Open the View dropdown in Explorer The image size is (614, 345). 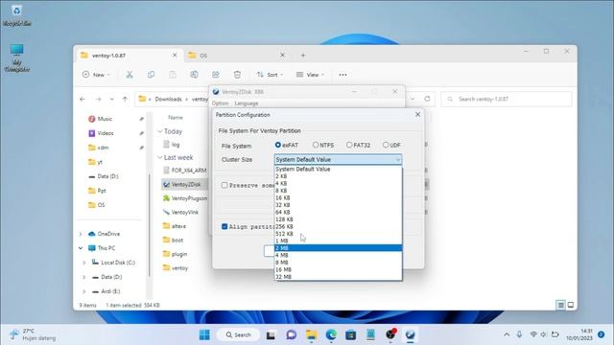tap(310, 75)
